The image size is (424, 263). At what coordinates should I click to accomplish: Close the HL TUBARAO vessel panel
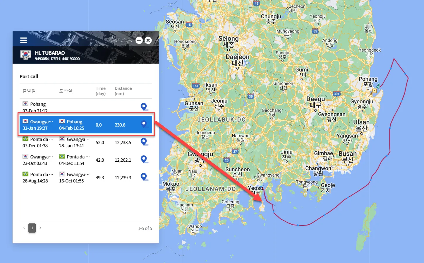click(148, 40)
